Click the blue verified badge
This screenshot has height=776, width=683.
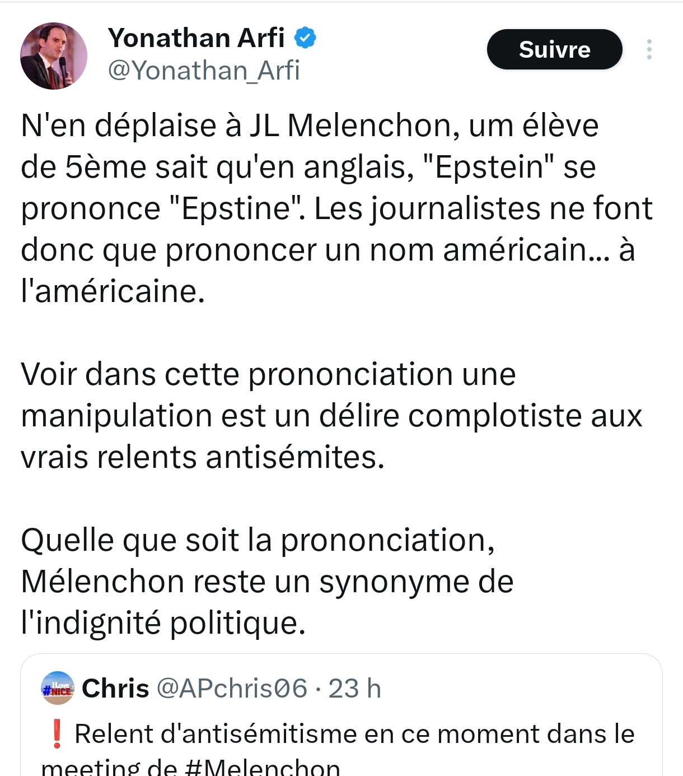(306, 38)
